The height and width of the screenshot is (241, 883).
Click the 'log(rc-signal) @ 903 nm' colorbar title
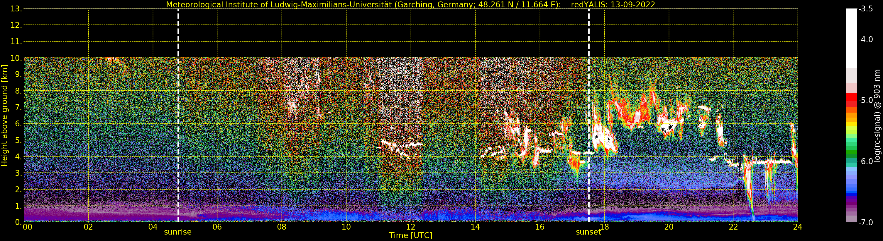point(877,116)
